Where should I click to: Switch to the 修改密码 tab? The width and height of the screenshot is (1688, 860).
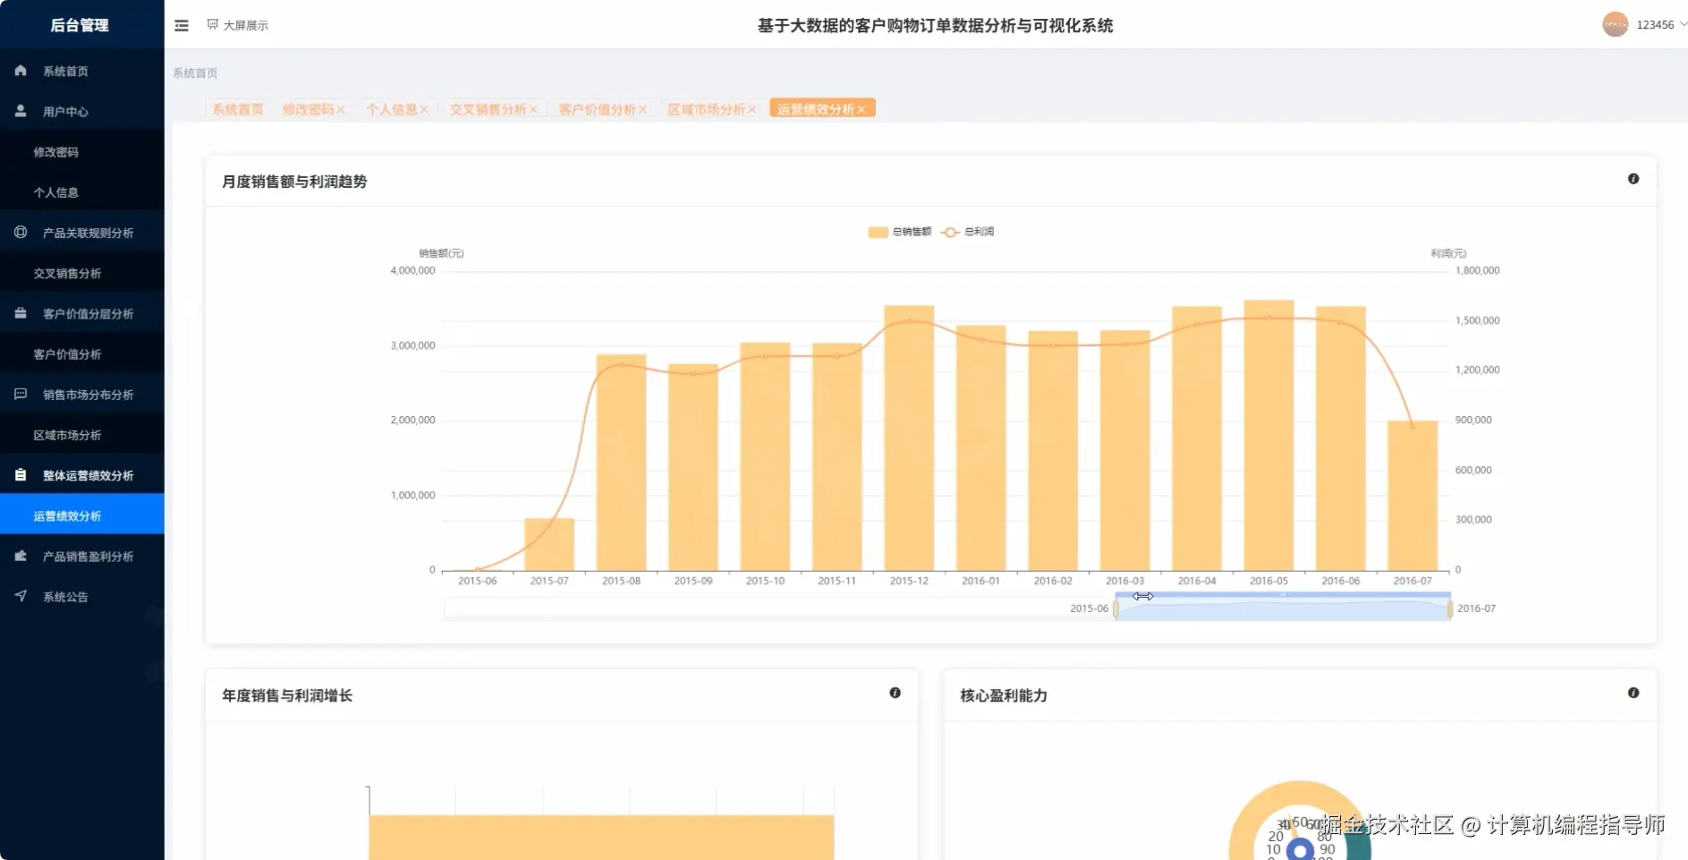(x=308, y=109)
